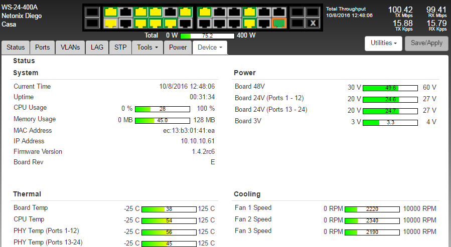Viewport: 451px width, 247px height.
Task: Open the Tools dropdown menu
Action: coord(147,47)
